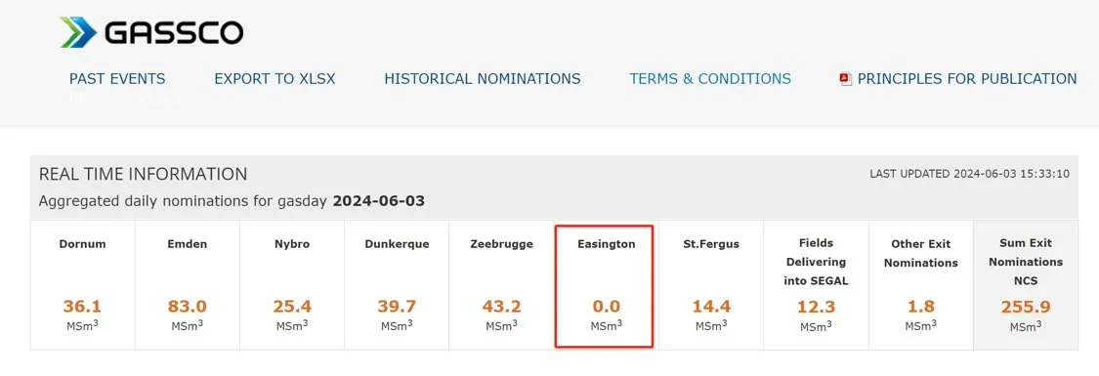Select the Nybro exit point cell
1099x376 pixels.
pyautogui.click(x=292, y=286)
